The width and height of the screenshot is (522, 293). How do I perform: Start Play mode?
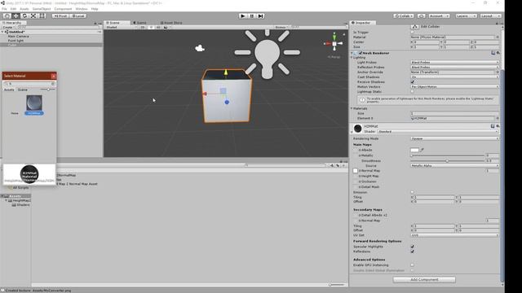click(243, 16)
